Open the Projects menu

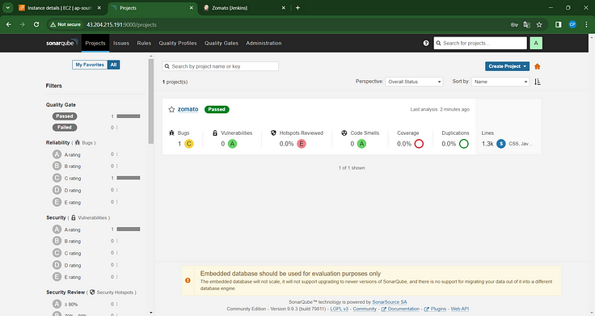[95, 44]
